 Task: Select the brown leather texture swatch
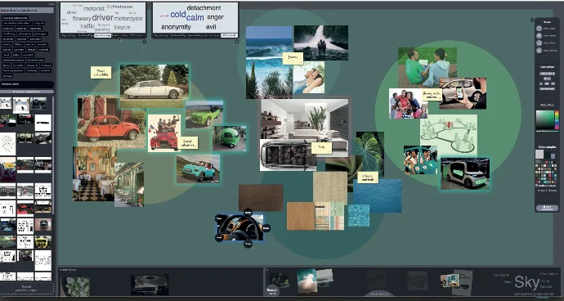coord(261,198)
